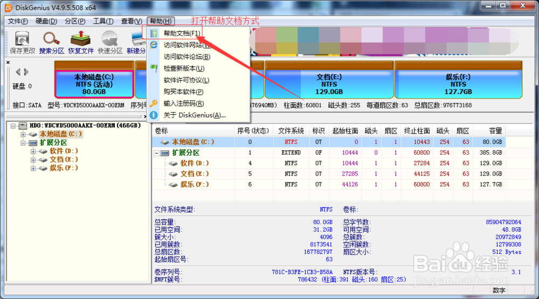Expand the 本地磁盘(C:) tree node
Viewport: 539px width, 299px height.
[x=23, y=134]
